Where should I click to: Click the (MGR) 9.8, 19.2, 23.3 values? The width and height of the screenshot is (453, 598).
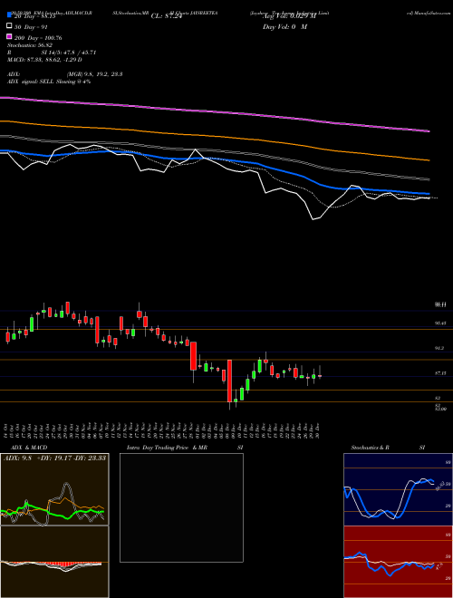(x=94, y=74)
